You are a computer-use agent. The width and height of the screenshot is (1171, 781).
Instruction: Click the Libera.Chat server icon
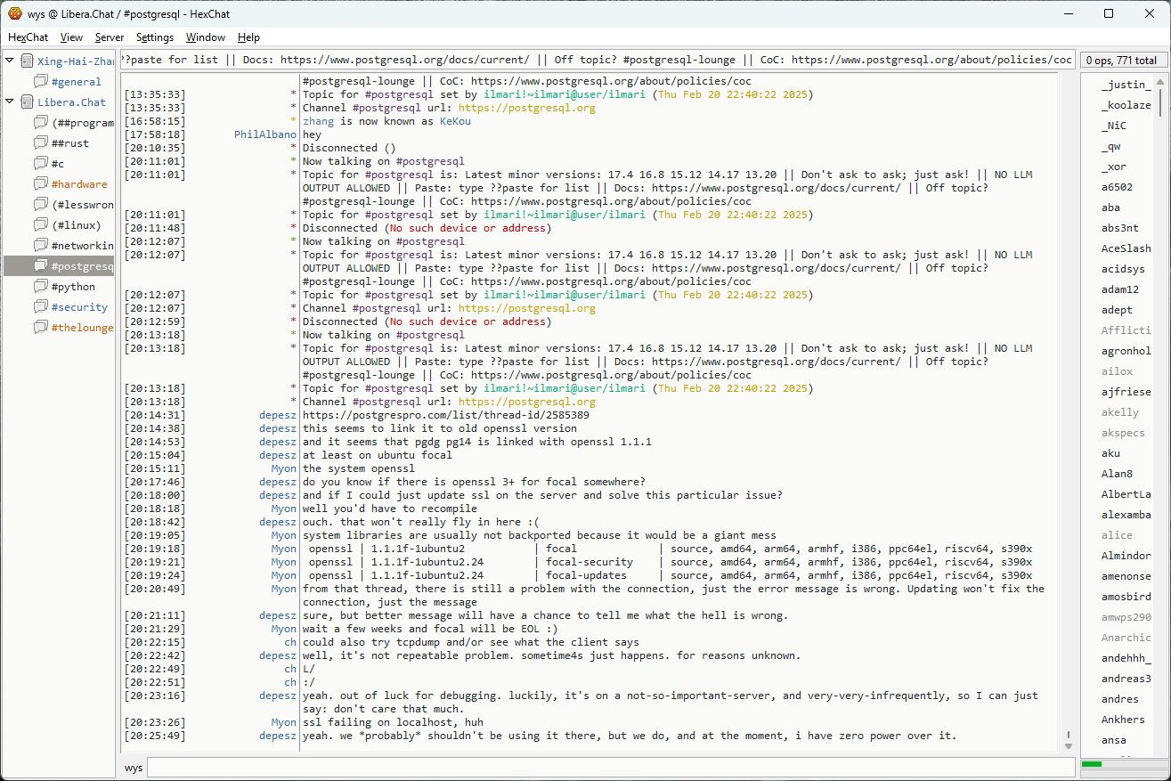click(27, 102)
